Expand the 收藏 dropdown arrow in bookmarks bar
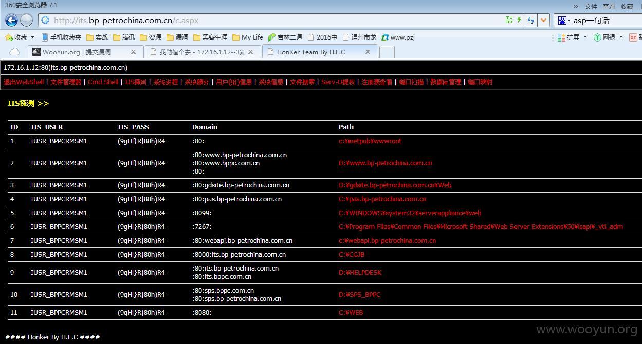Screen dimensions: 642x344 pos(32,37)
